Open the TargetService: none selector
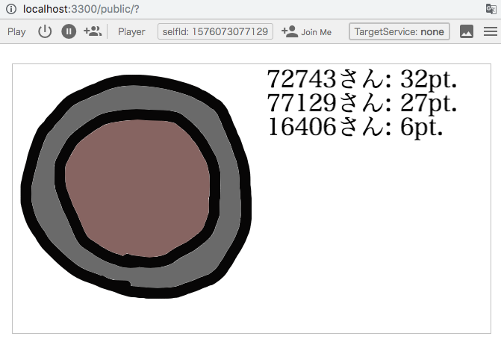This screenshot has width=501, height=342. click(399, 31)
